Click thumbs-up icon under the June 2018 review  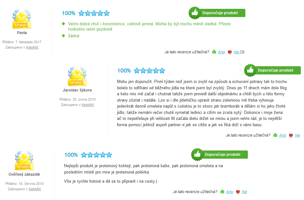[x=222, y=192]
